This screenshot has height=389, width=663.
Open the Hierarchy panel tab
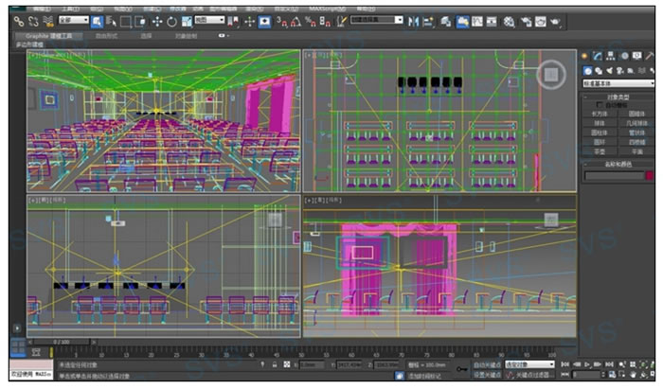point(613,57)
